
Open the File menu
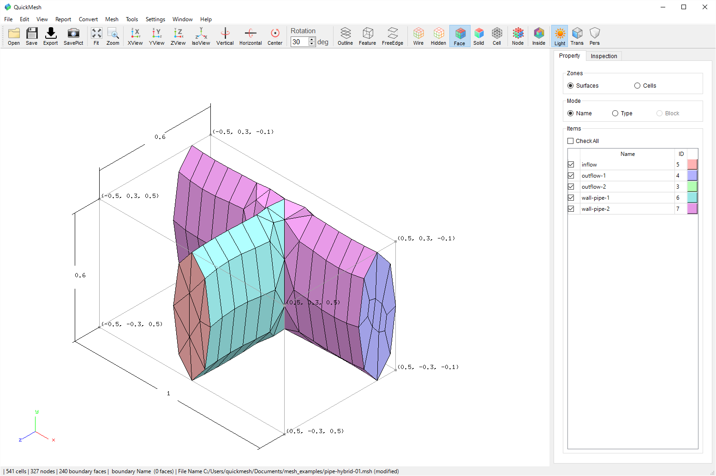coord(8,19)
